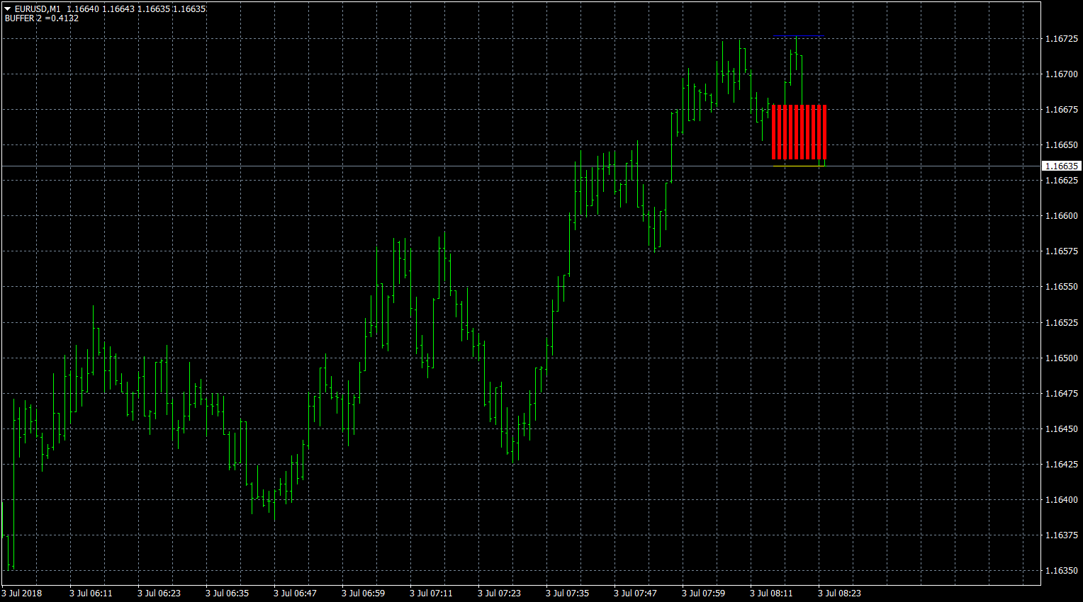Click the red histogram block on chart

[799, 132]
